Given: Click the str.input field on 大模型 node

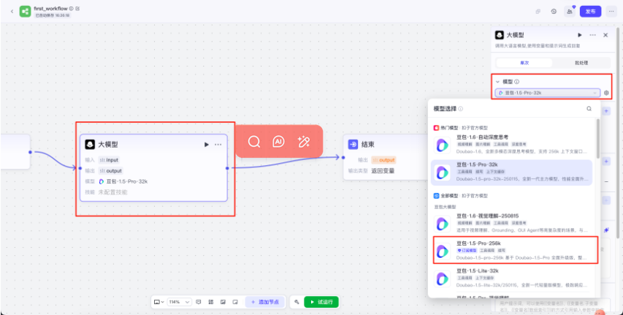Looking at the screenshot, I should click(x=109, y=160).
